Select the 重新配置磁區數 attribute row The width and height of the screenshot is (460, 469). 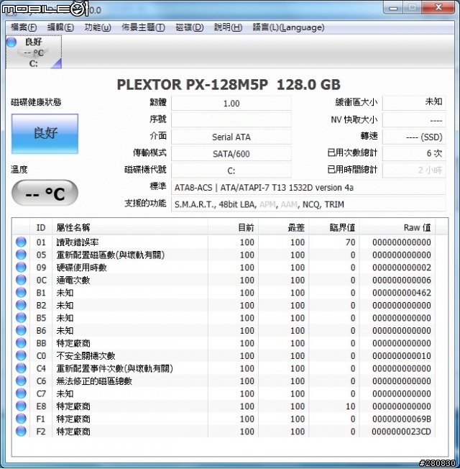(224, 255)
